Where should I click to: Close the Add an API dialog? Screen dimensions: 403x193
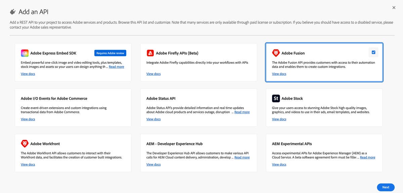click(394, 7)
